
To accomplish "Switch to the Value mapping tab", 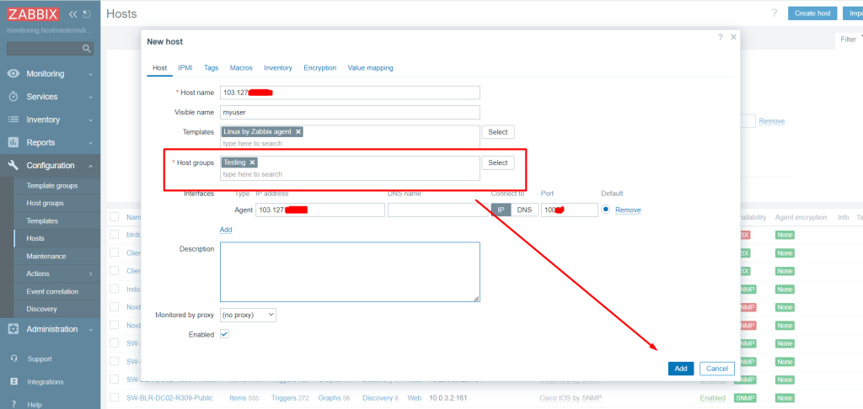I will pyautogui.click(x=371, y=67).
